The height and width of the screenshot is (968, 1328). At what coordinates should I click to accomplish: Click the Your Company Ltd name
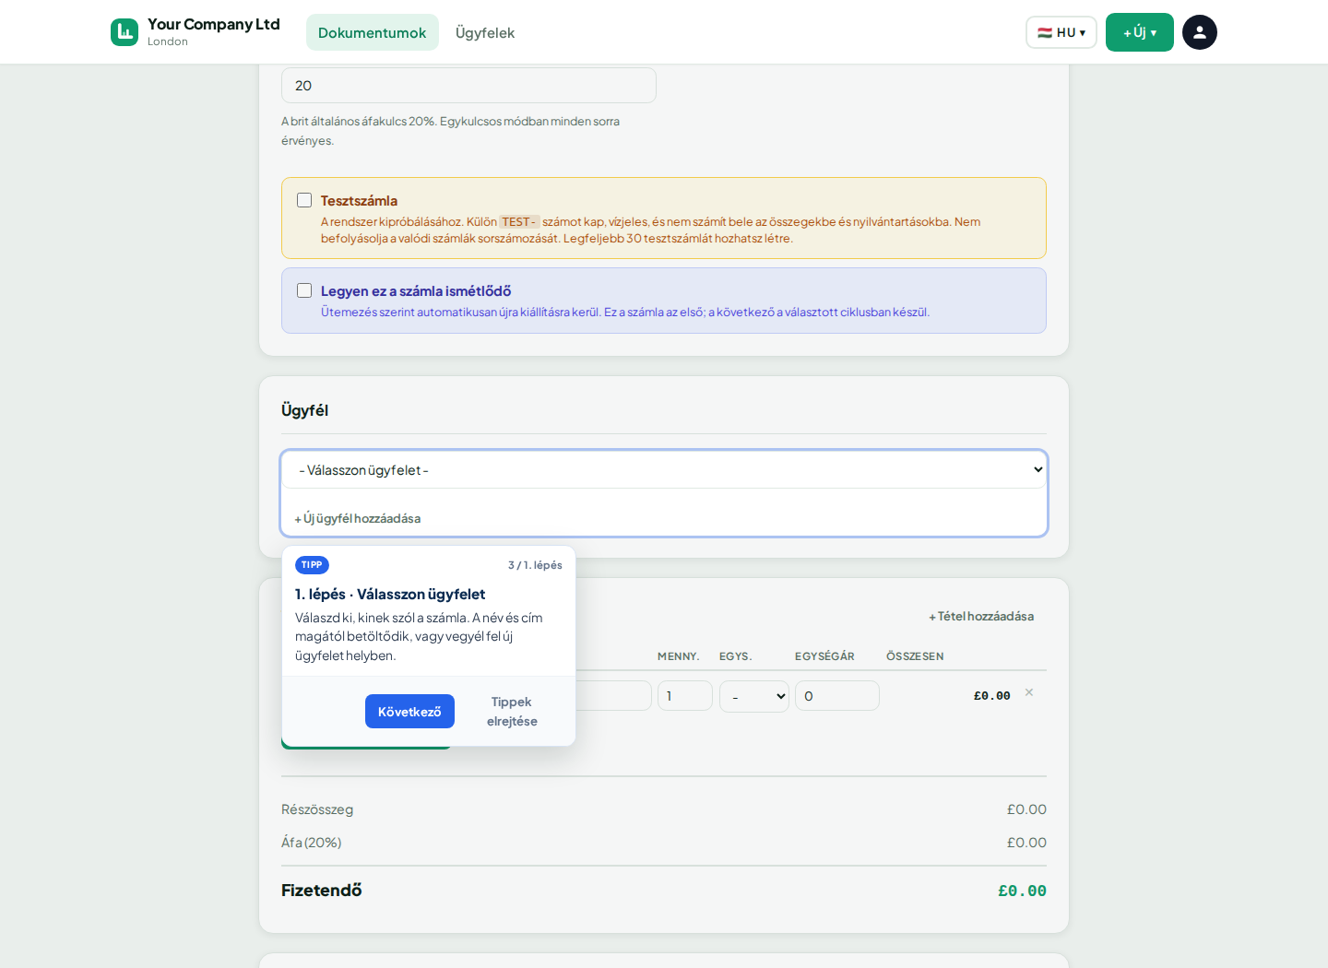click(x=214, y=24)
